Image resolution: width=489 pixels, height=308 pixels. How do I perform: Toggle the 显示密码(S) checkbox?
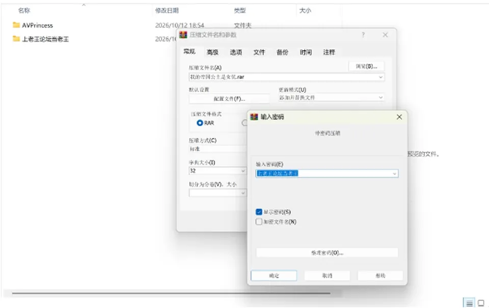(x=259, y=212)
